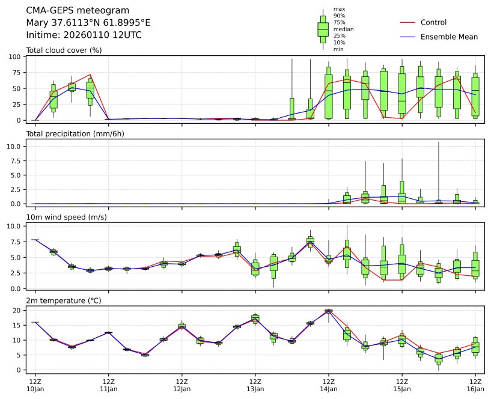491x399 pixels.
Task: Click the blue Ensemble Mean legend line
Action: pyautogui.click(x=408, y=37)
